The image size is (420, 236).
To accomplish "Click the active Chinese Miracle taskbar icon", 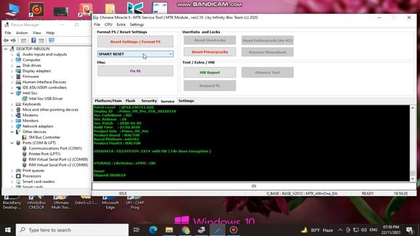I will [217, 230].
